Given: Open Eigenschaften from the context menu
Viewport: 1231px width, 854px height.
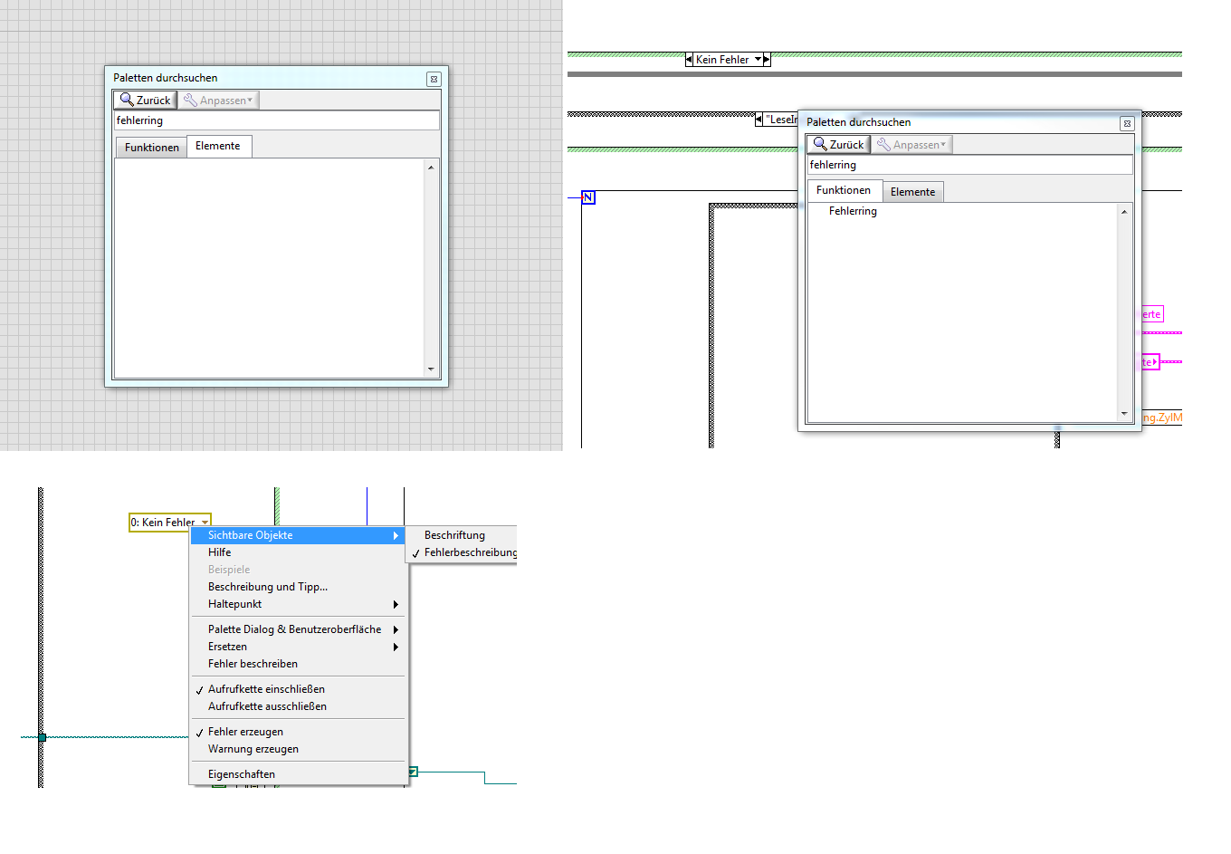Looking at the screenshot, I should coord(298,774).
